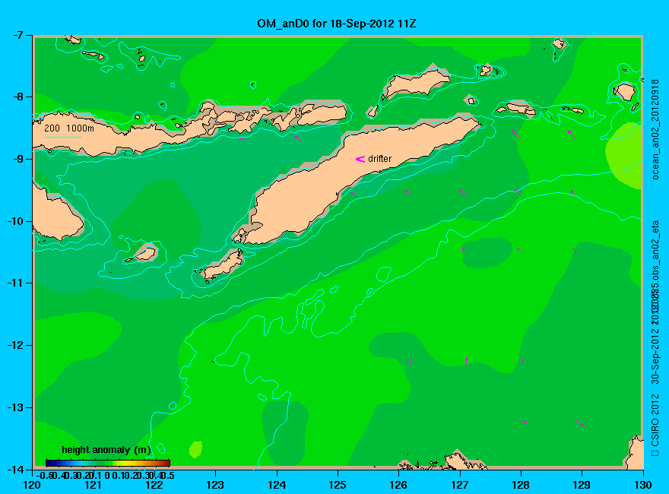Click the '129' longitude axis label
The width and height of the screenshot is (669, 494).
(582, 485)
